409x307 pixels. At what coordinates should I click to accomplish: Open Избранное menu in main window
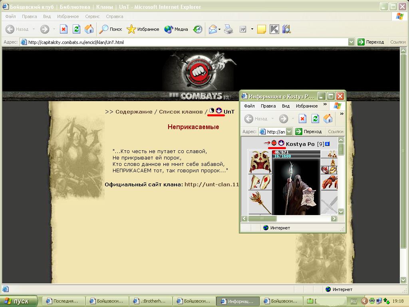68,16
